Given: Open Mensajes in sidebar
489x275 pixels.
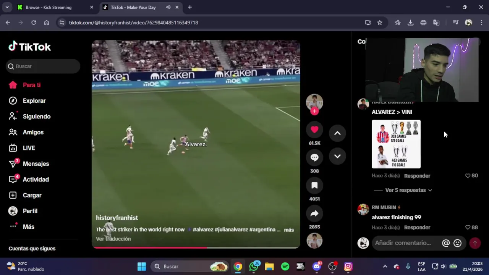Looking at the screenshot, I should [29, 163].
